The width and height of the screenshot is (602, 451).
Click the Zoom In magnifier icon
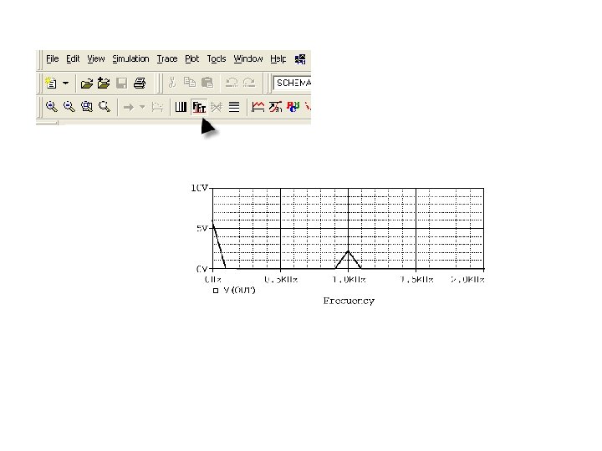pos(52,106)
